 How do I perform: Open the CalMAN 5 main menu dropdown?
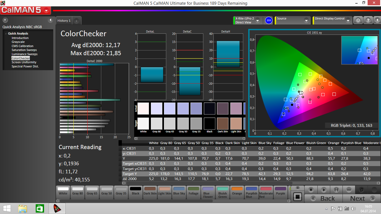(x=47, y=11)
